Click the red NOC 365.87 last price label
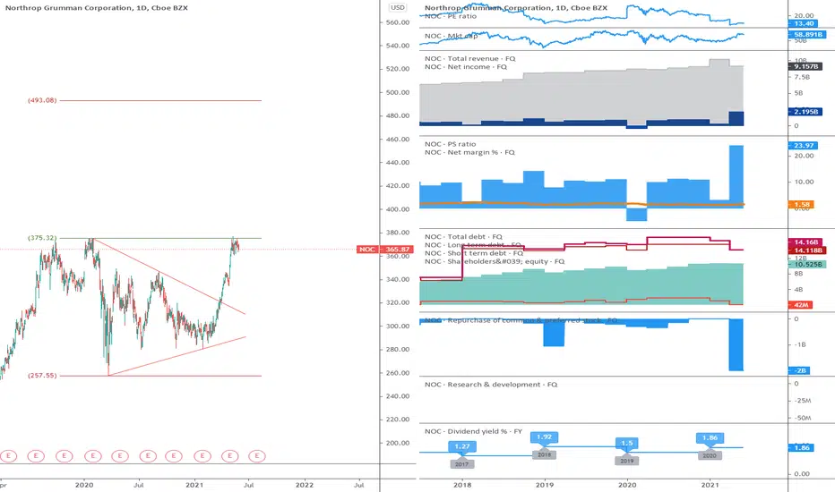 (x=385, y=249)
